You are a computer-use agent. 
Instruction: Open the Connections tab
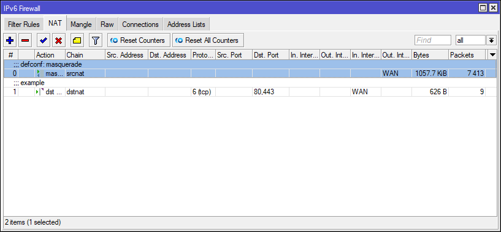click(140, 24)
